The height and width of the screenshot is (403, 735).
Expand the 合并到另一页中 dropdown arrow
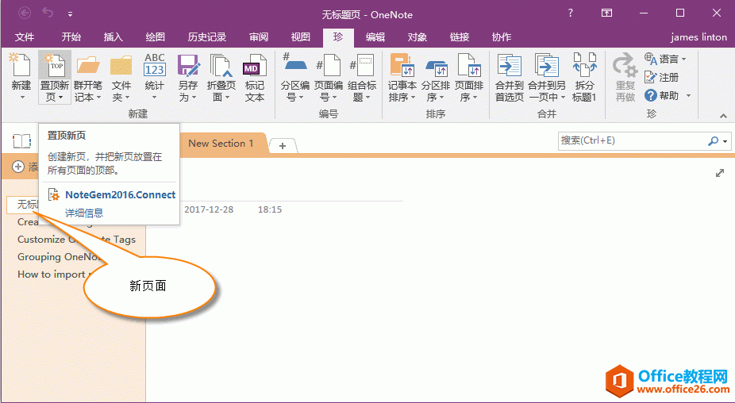[x=563, y=98]
